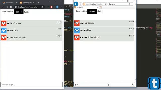161x90 pixels.
Task: Select 'carlos Ssebas' message text in Chrome
Action: (x=14, y=23)
